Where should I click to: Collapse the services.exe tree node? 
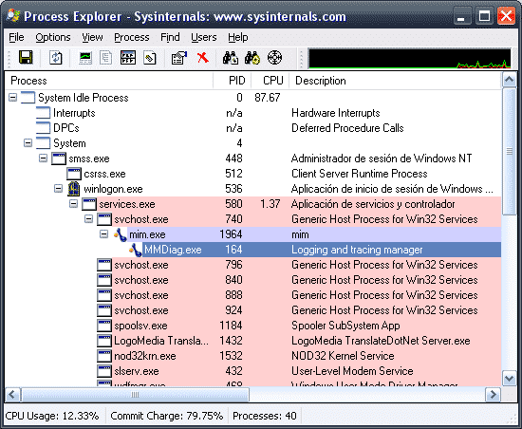(x=74, y=204)
